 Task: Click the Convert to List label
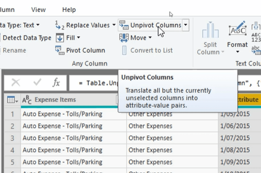click(151, 50)
